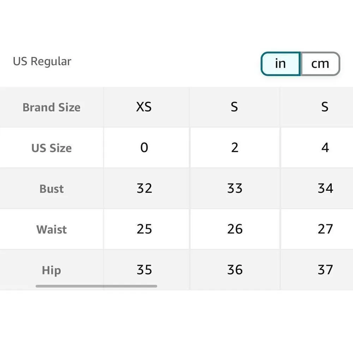Select the Waist row header

coord(52,229)
